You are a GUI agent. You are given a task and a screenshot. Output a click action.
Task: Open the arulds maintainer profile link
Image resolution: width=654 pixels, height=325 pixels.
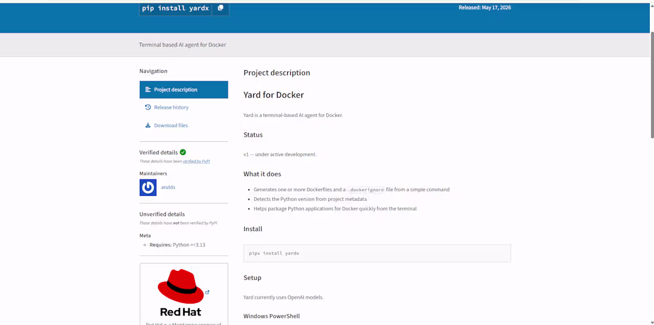point(168,188)
